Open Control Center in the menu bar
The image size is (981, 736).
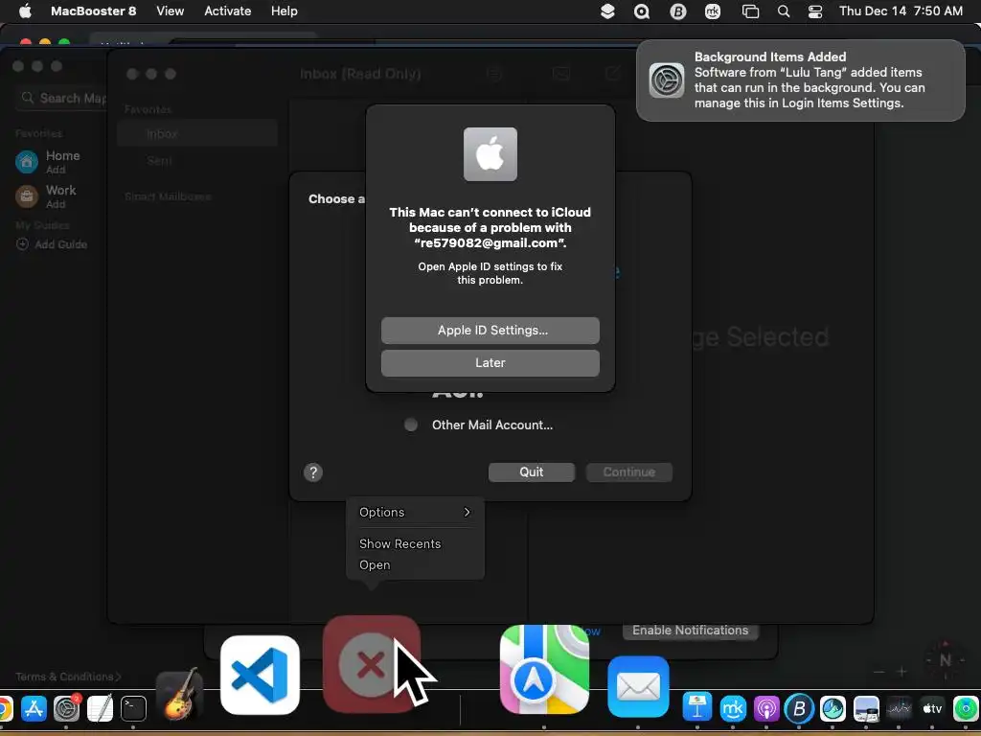tap(815, 11)
